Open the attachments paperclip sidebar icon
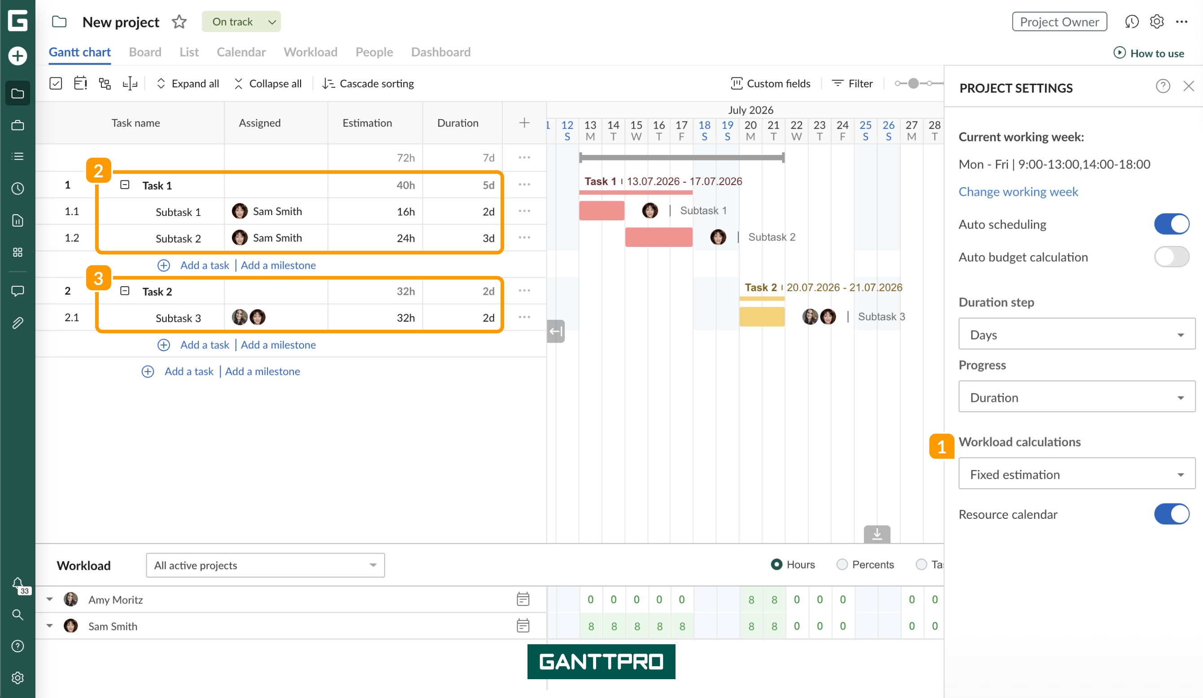1203x698 pixels. point(17,323)
